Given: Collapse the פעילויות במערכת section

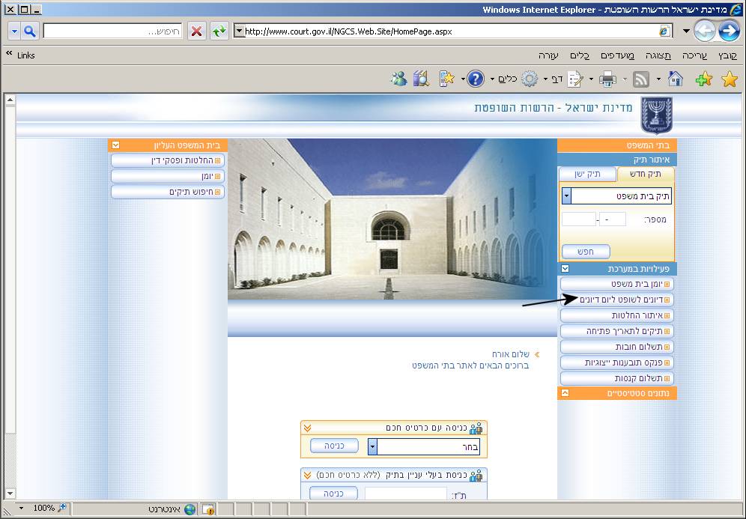Looking at the screenshot, I should pos(565,268).
